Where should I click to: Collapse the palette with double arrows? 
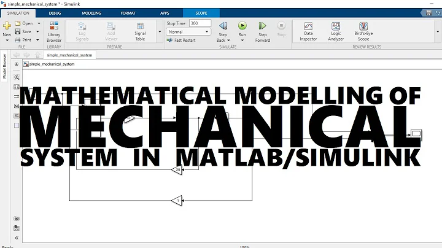(x=17, y=238)
